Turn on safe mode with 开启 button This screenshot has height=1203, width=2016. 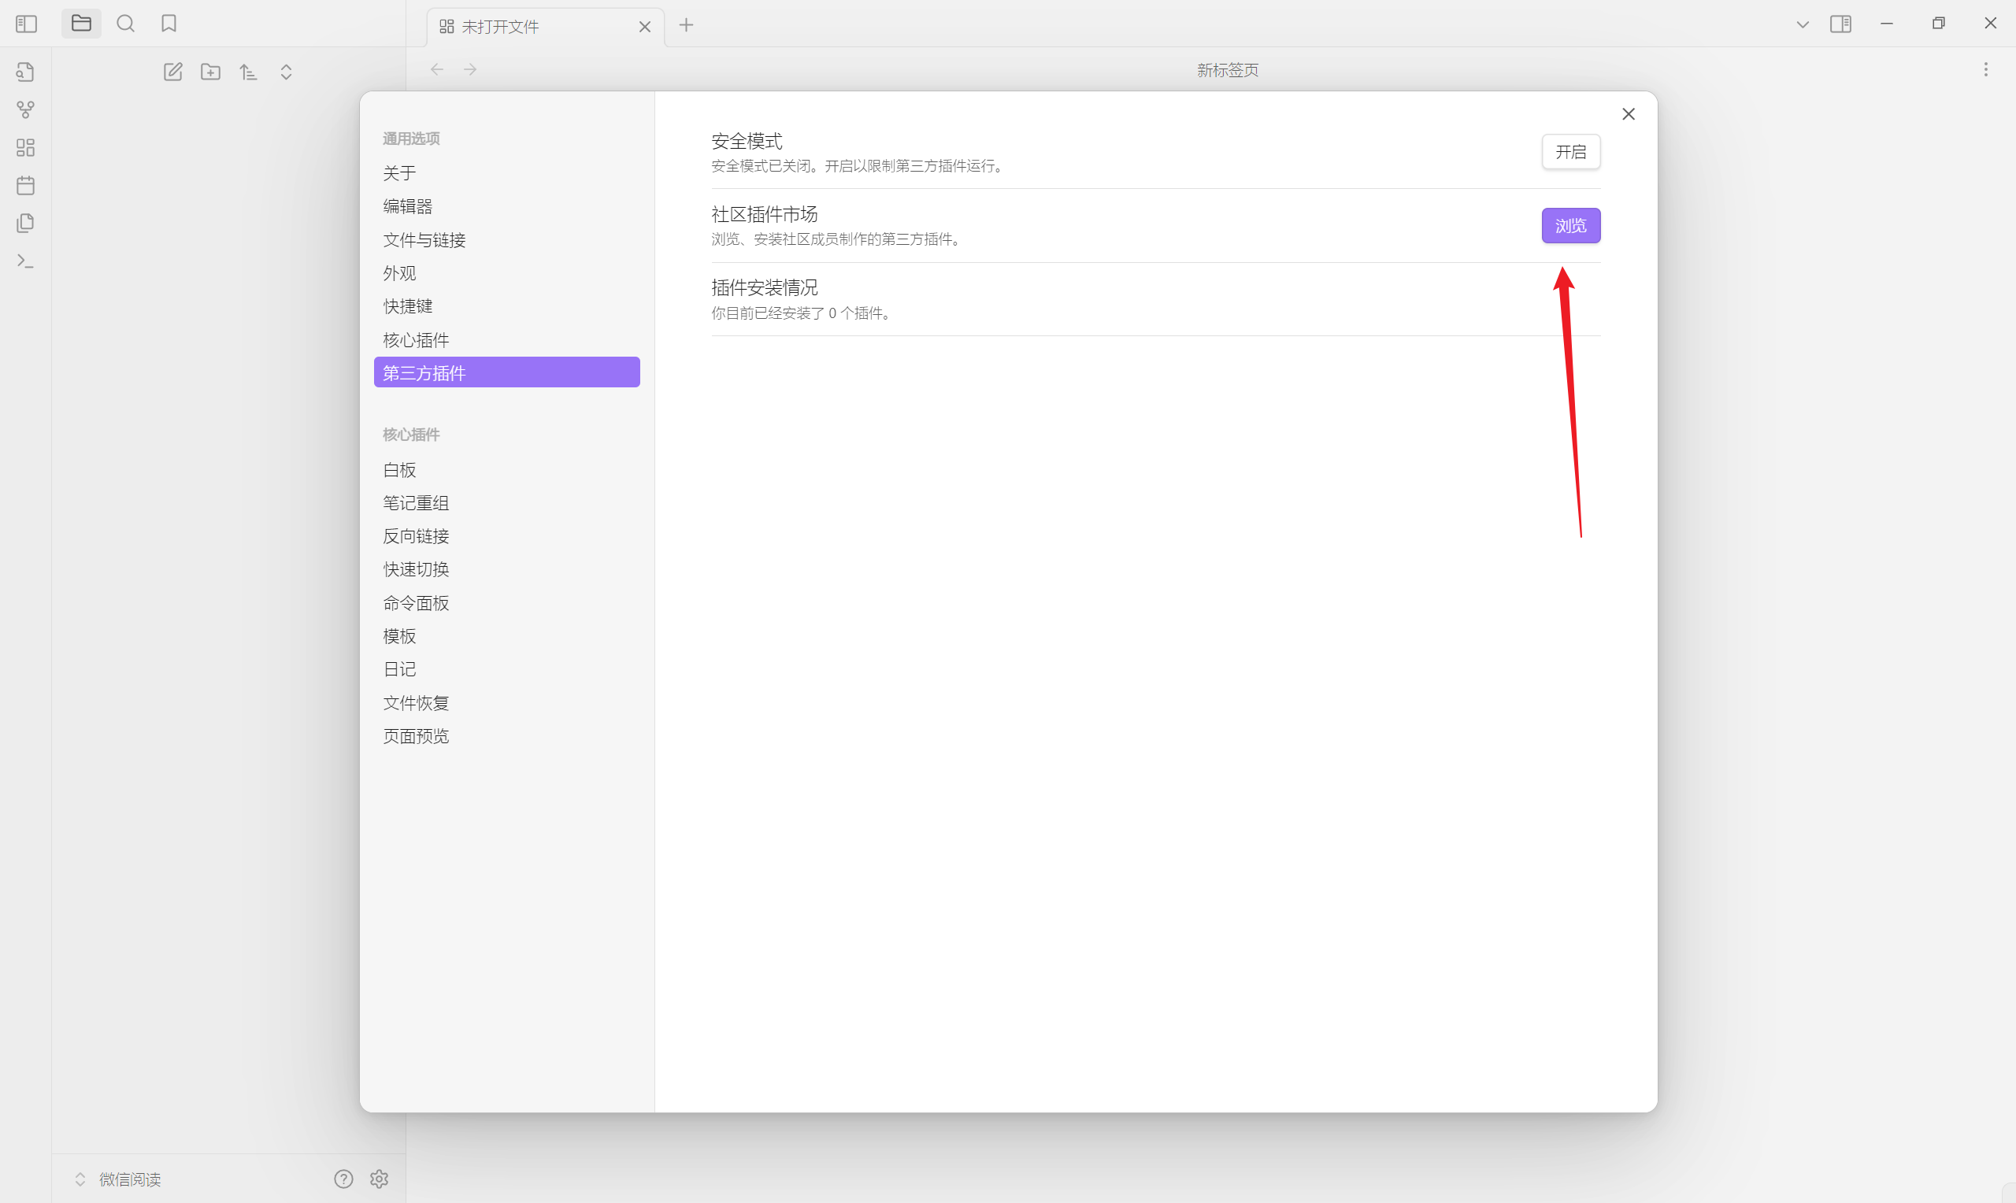click(1569, 152)
